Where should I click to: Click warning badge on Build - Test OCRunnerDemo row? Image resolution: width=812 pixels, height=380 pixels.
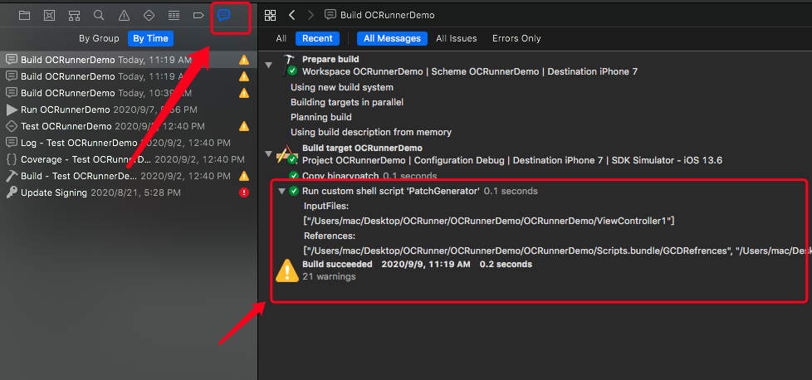(244, 176)
